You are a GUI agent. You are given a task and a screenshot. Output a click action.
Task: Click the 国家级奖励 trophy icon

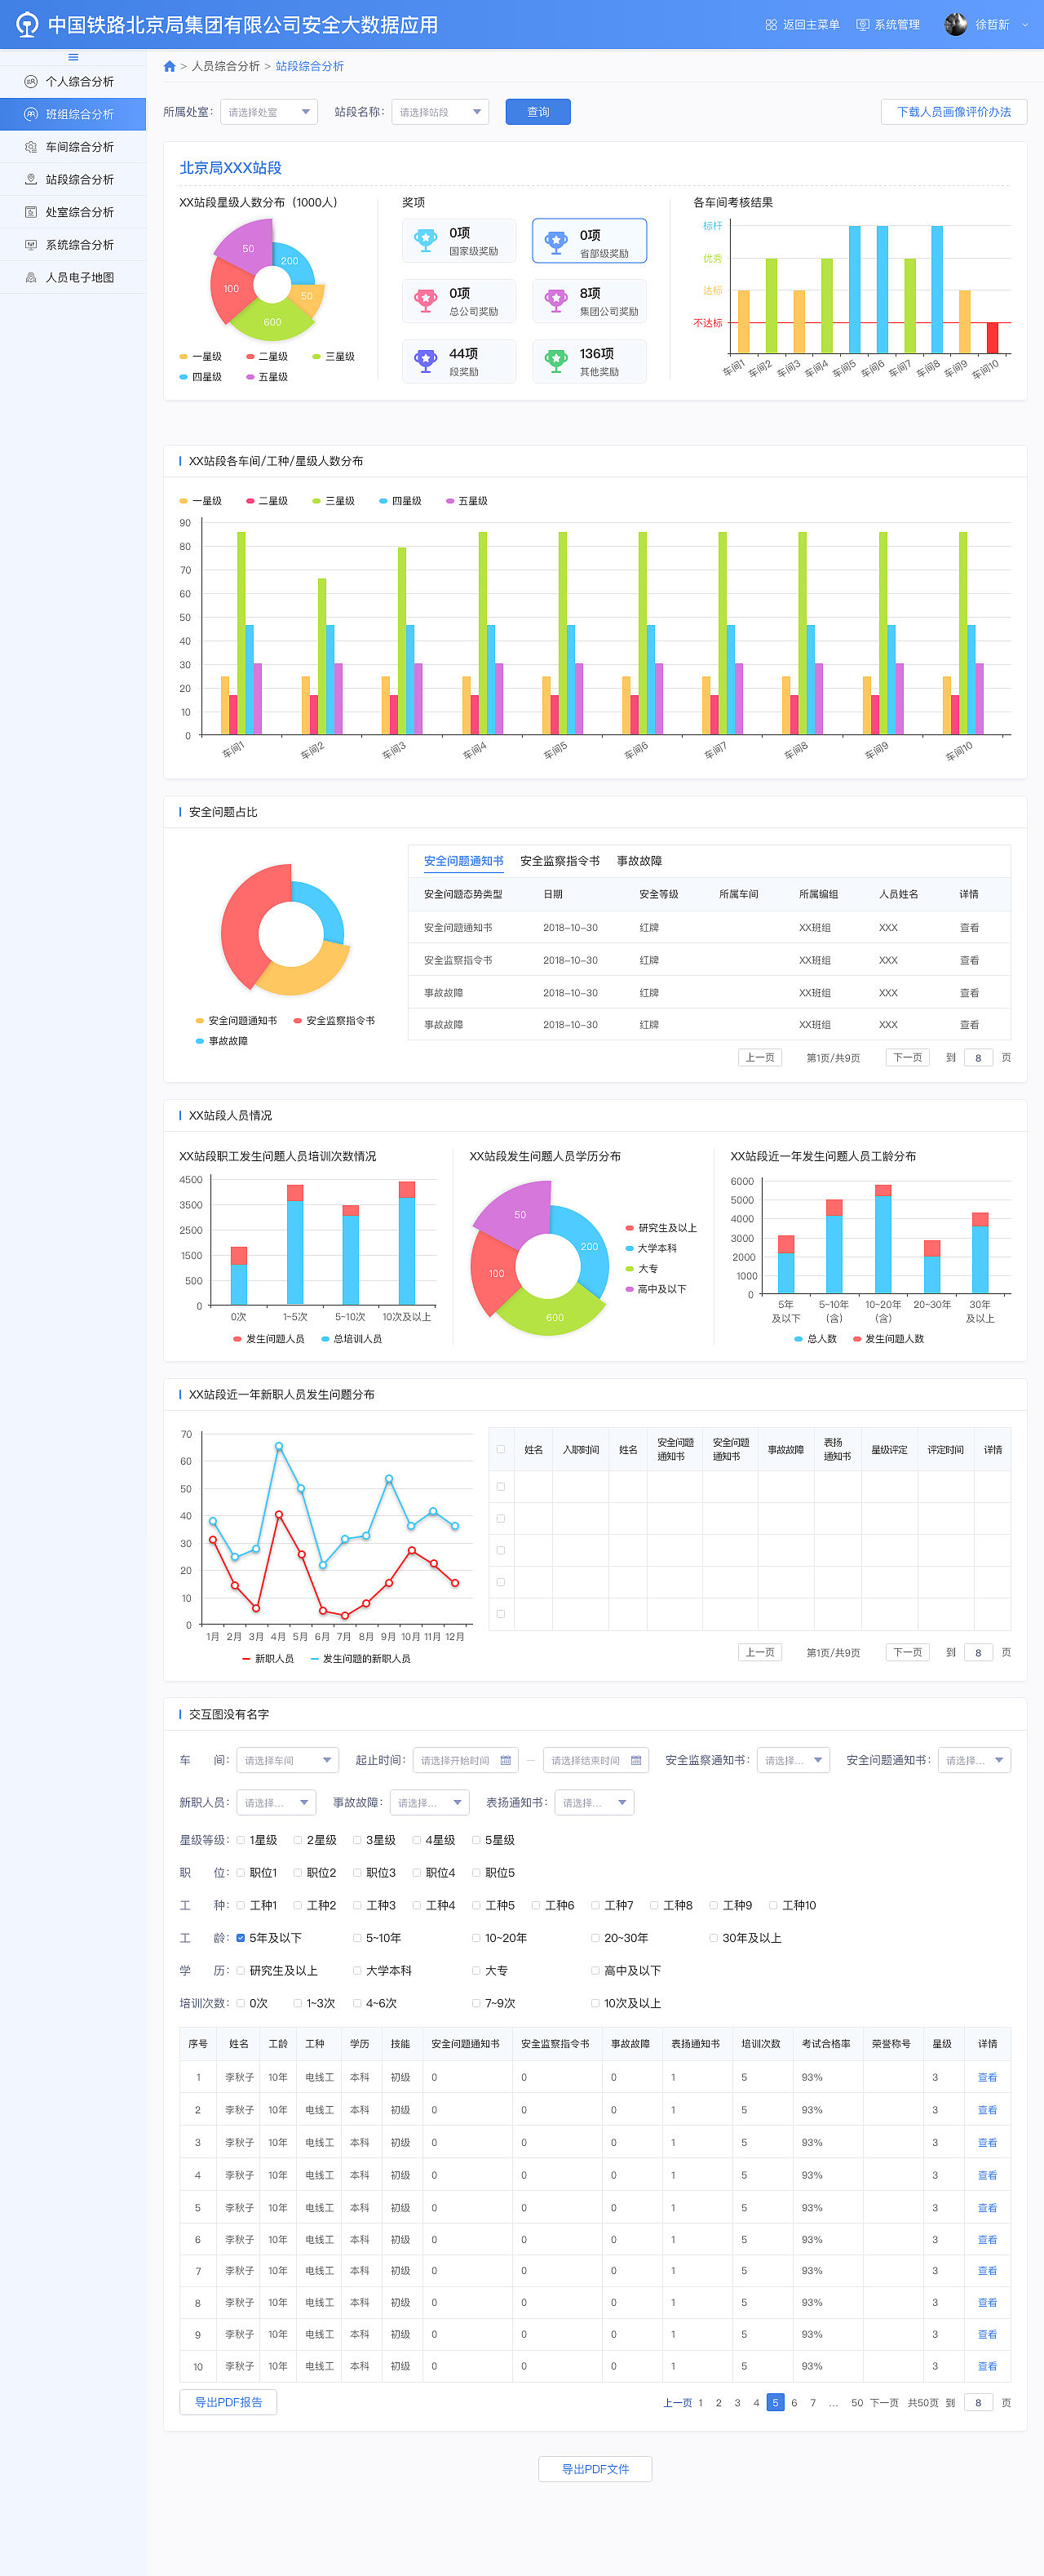click(x=426, y=240)
